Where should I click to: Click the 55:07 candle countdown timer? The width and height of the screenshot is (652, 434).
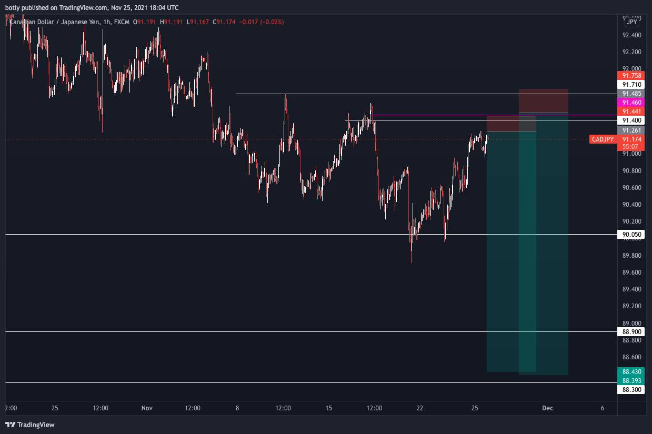(x=631, y=146)
